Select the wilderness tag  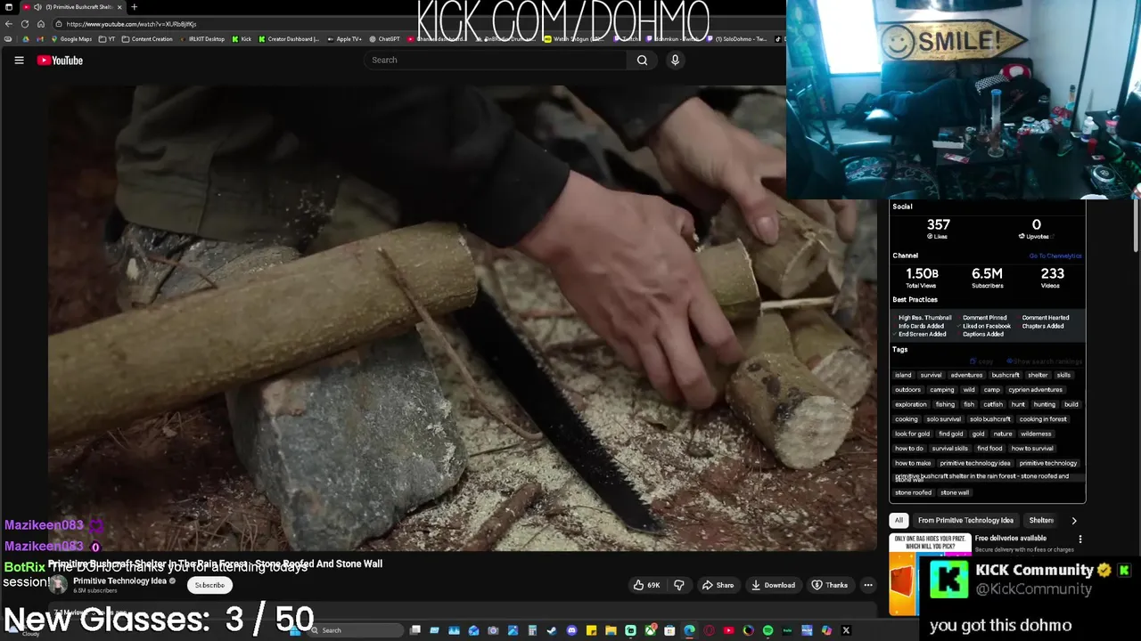pyautogui.click(x=1036, y=434)
